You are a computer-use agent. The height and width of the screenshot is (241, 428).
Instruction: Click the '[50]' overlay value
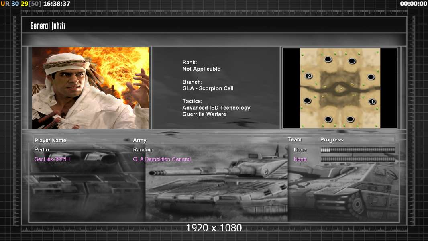35,4
